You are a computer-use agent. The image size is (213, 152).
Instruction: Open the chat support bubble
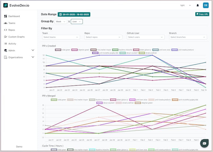pos(204,143)
